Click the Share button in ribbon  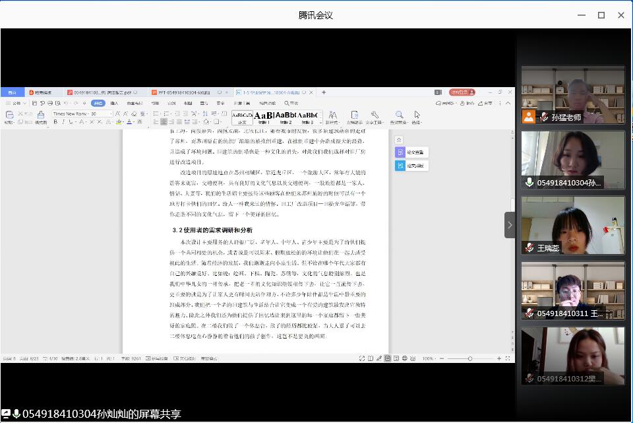click(x=485, y=103)
